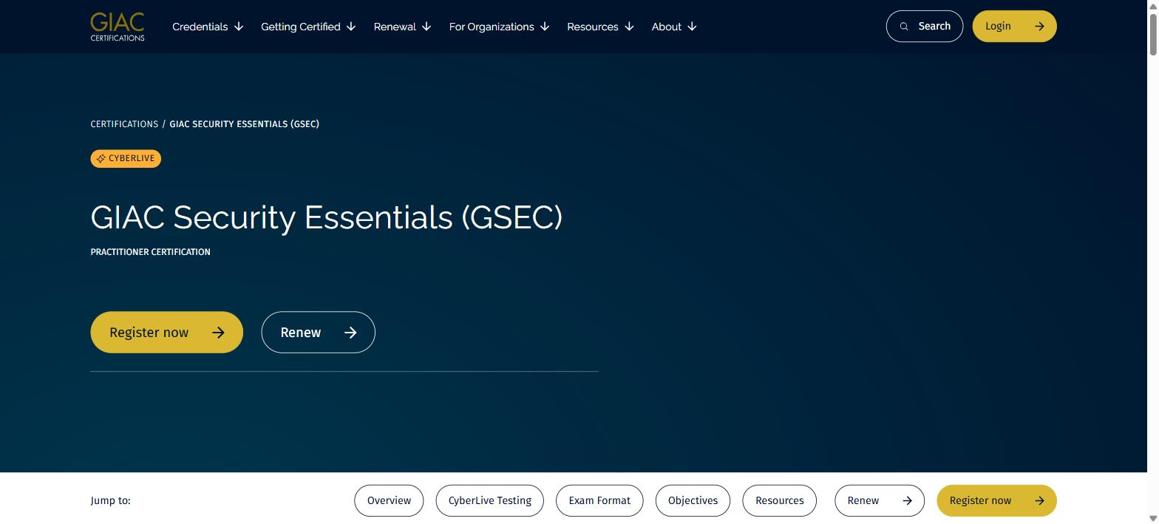Click arrow icon on bottom Register now button
This screenshot has height=524, width=1159.
1039,500
